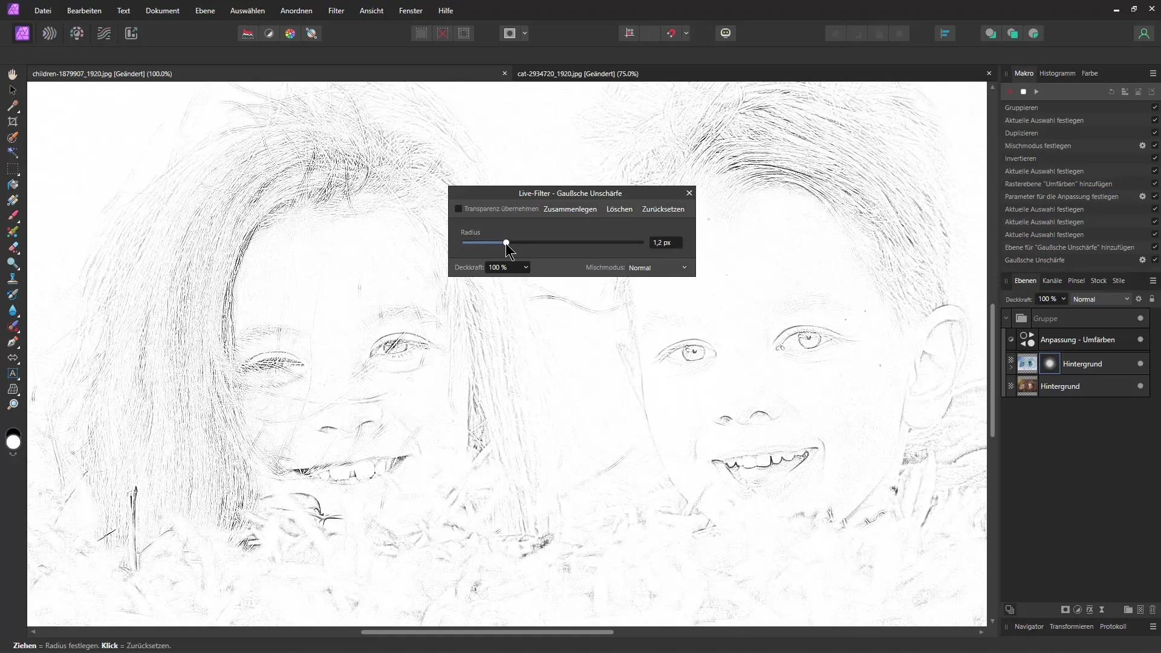The image size is (1161, 653).
Task: Toggle visibility of Gruppe layer group
Action: [1140, 318]
